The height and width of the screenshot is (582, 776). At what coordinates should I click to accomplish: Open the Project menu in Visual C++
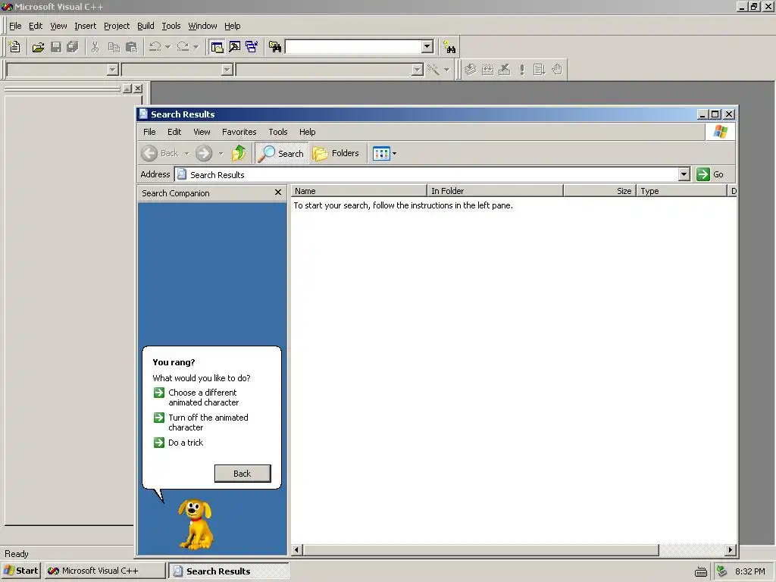pos(117,26)
